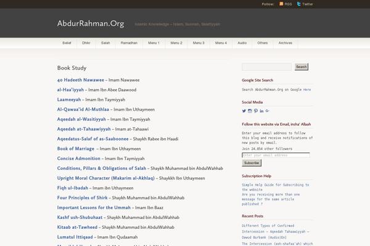Open Aqeedah al-Wasitiyyah link

[x=81, y=119]
